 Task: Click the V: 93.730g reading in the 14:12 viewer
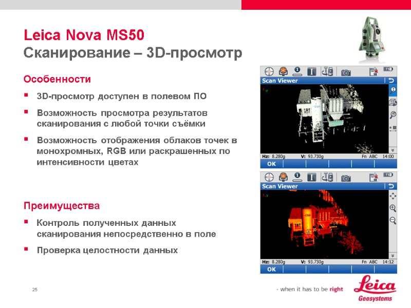(x=312, y=262)
